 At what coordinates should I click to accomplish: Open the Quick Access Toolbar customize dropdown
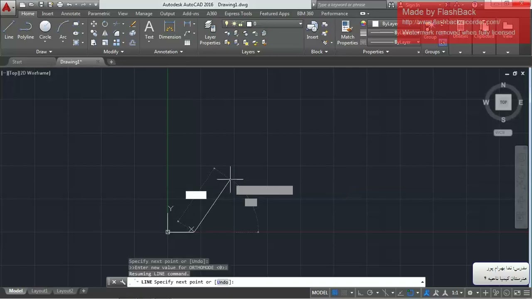[x=96, y=5]
